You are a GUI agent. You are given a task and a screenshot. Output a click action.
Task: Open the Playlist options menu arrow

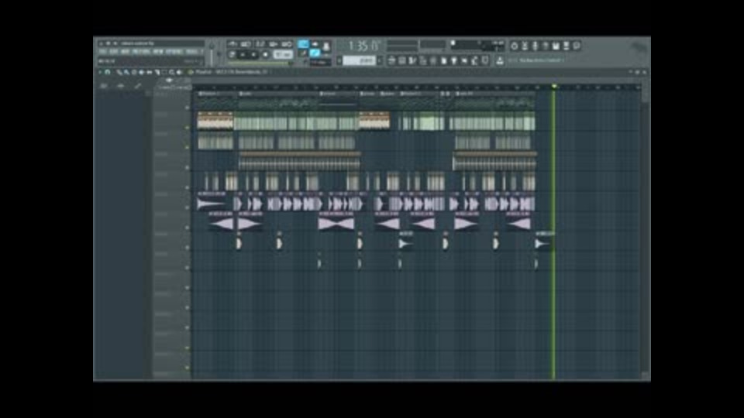coord(100,72)
